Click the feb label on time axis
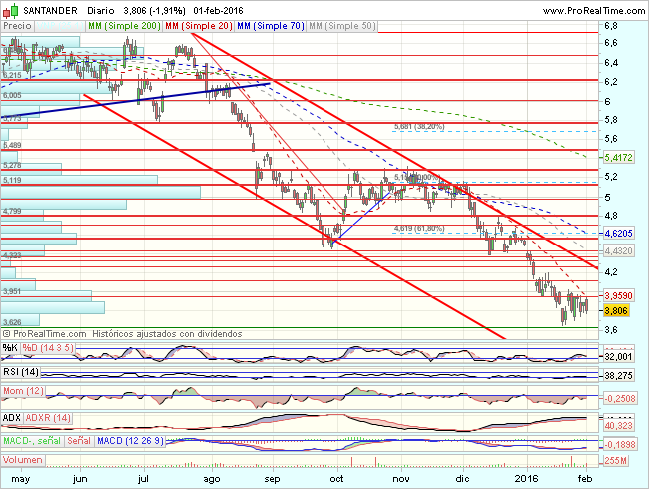649x489 pixels. (x=585, y=479)
